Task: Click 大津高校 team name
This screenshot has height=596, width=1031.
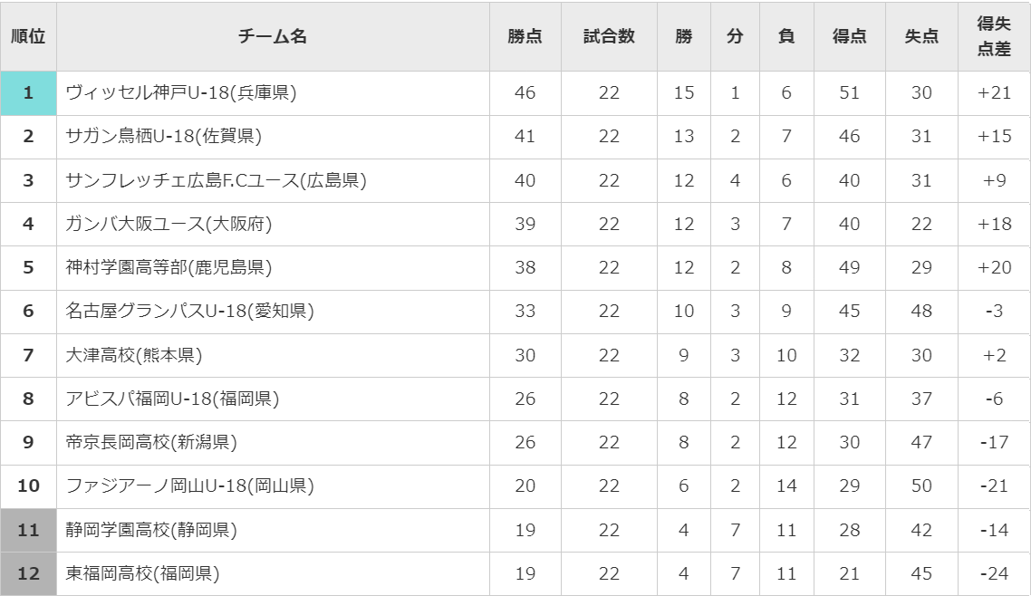Action: click(133, 355)
